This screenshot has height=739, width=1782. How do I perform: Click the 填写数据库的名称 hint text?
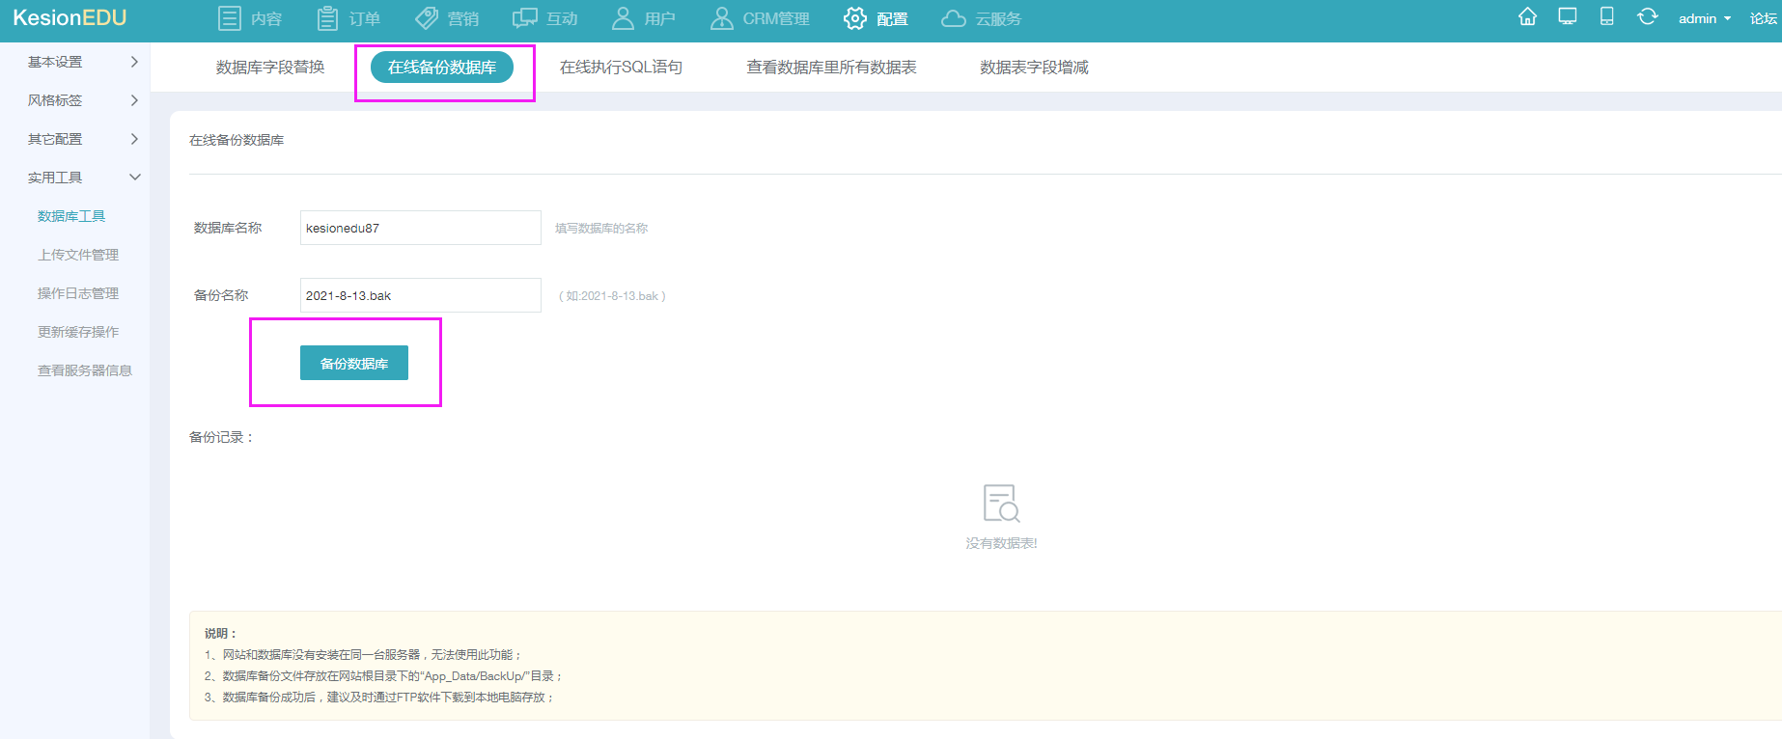(x=601, y=229)
